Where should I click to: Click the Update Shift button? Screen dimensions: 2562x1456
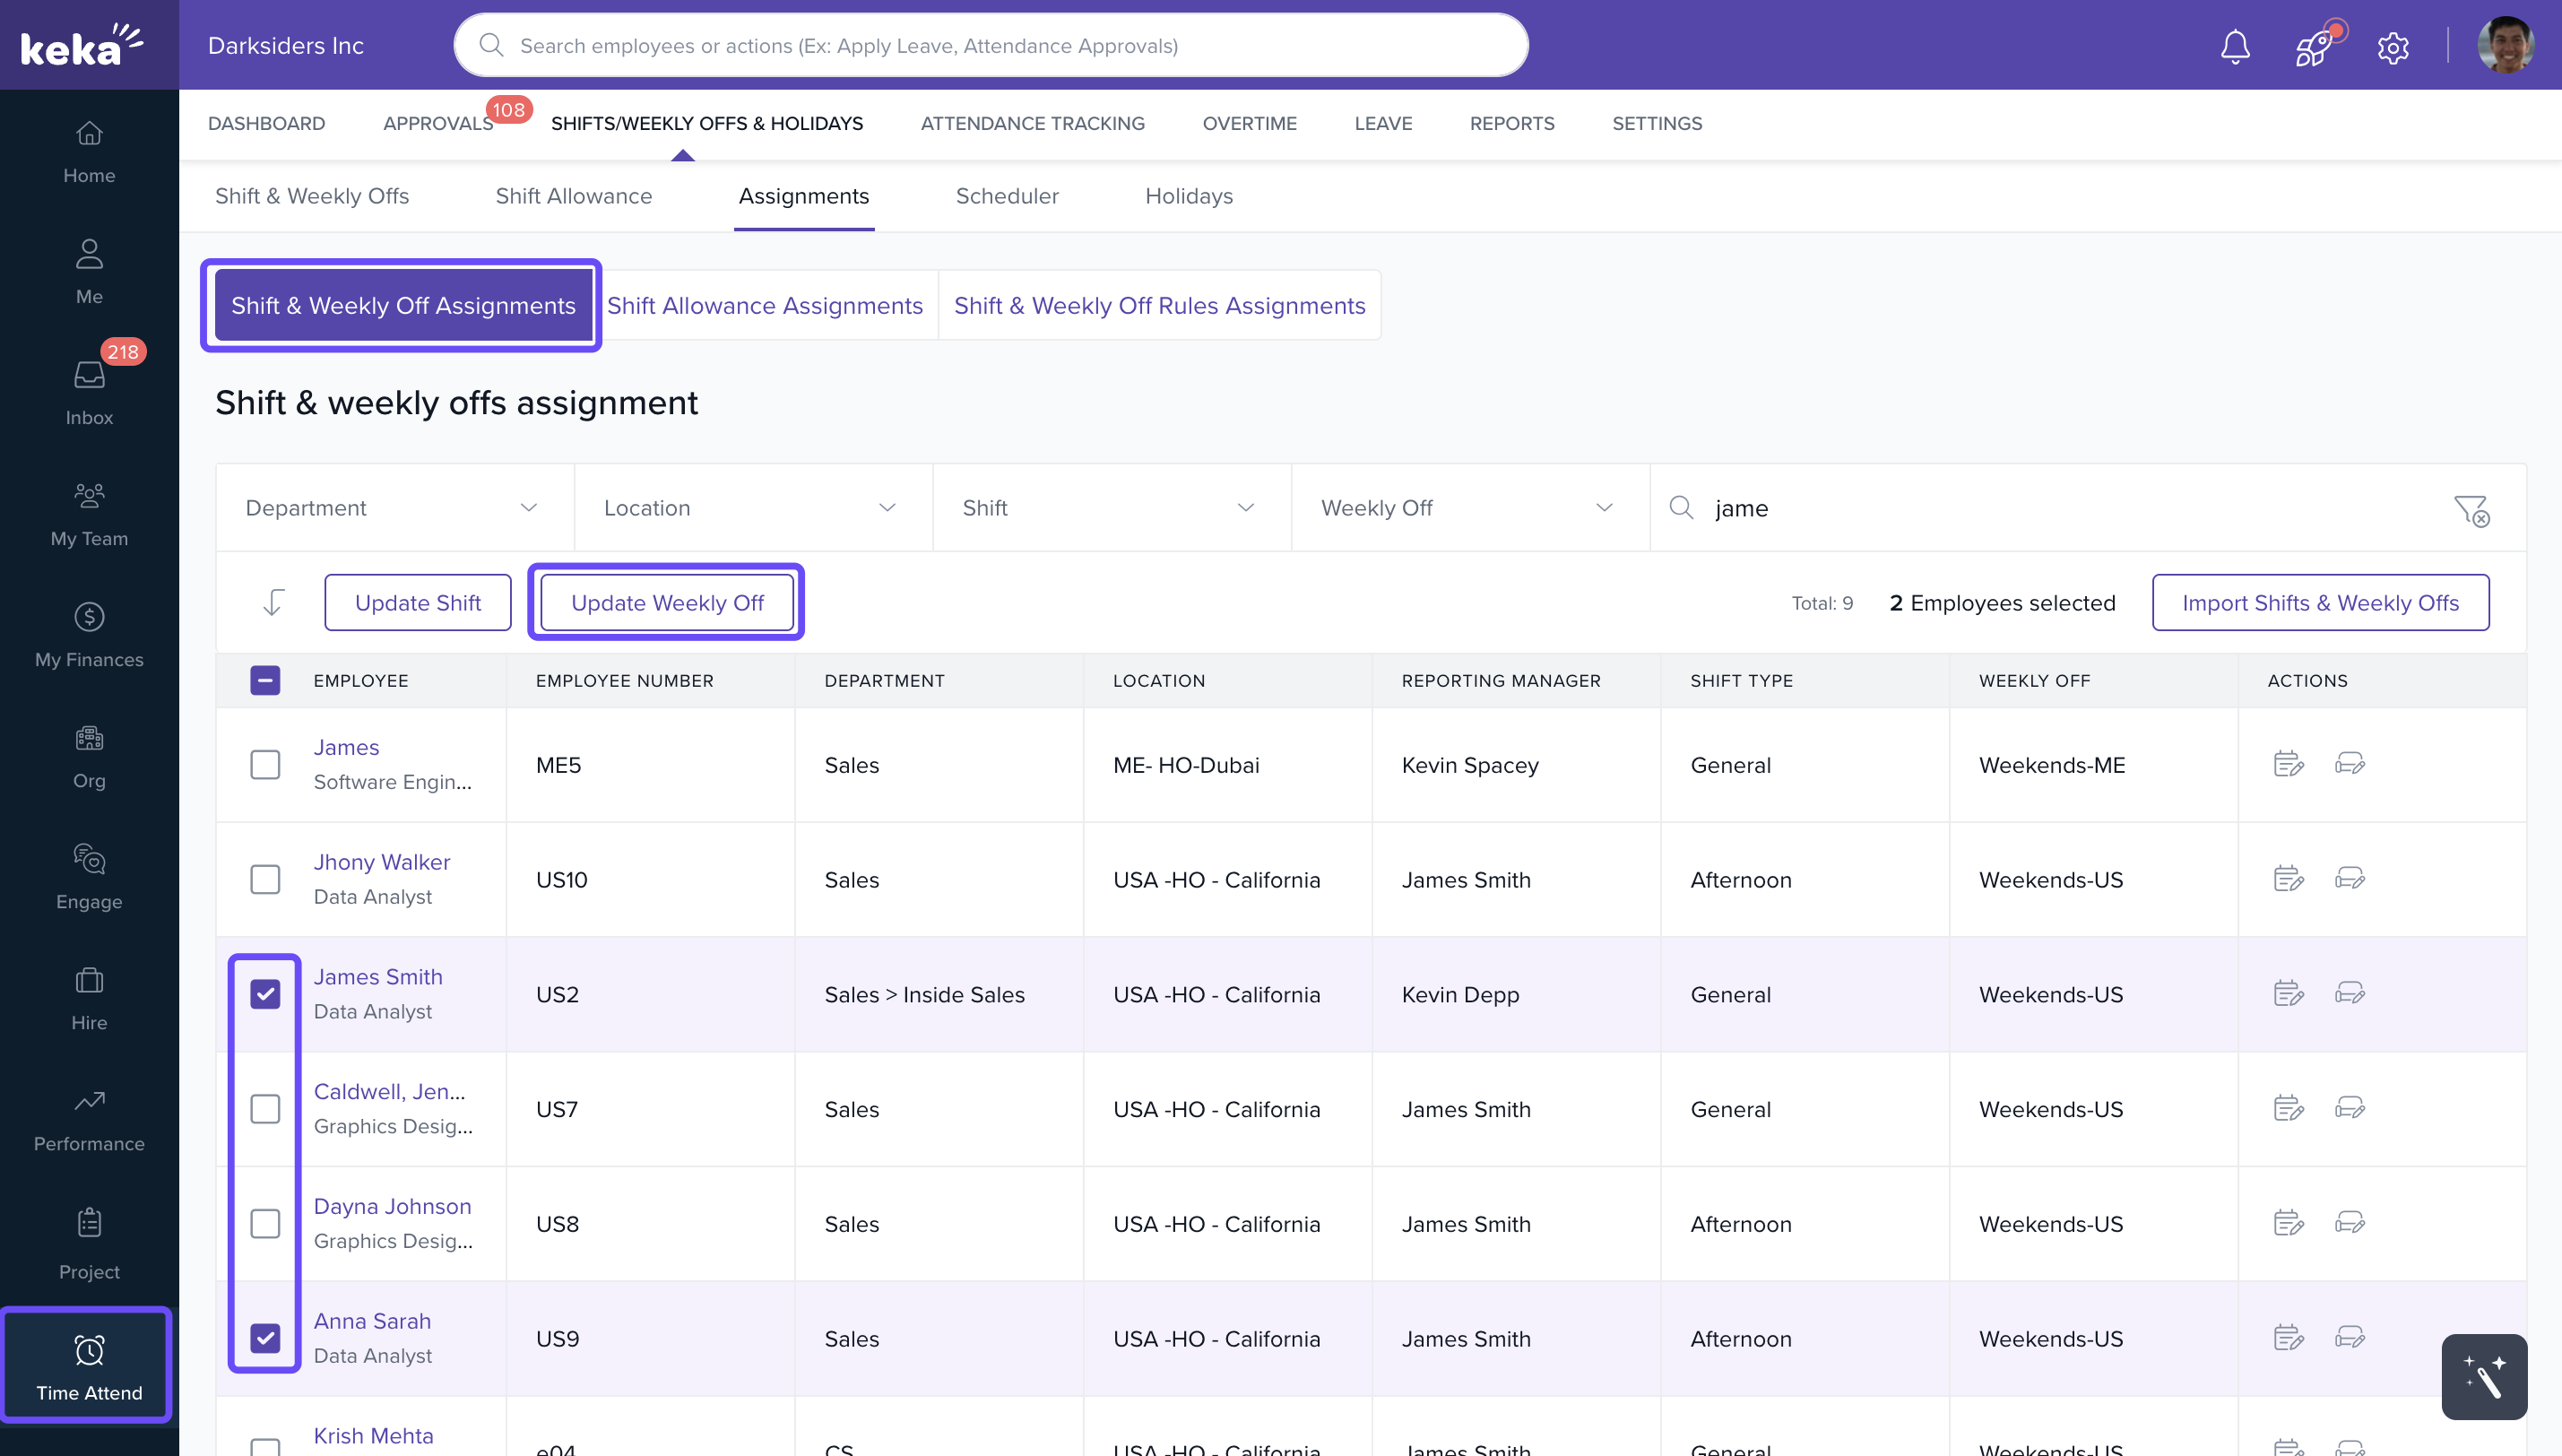pos(417,603)
